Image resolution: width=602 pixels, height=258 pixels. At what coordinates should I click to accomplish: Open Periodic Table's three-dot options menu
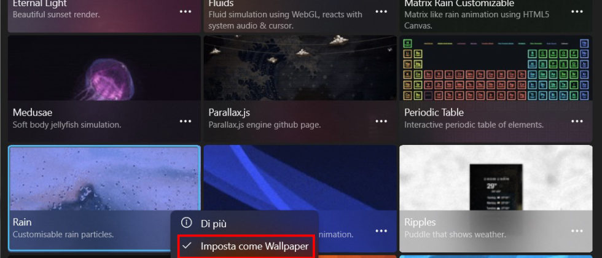click(577, 122)
